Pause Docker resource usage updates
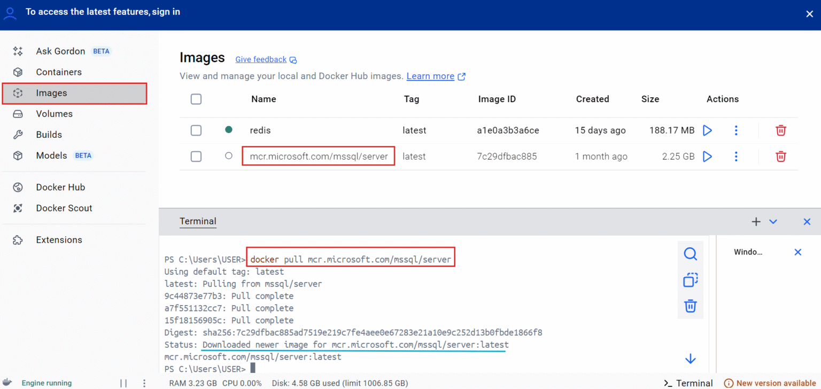The image size is (821, 389). click(x=123, y=383)
